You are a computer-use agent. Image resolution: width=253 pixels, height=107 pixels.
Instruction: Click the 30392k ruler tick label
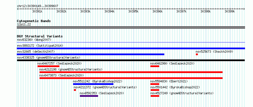point(61,11)
